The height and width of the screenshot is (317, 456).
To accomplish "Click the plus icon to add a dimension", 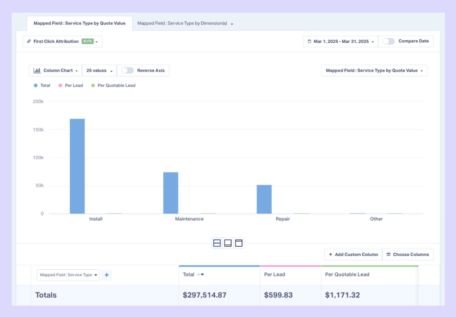I will click(107, 275).
